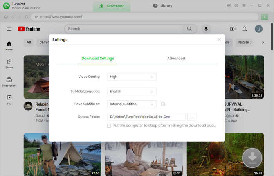Expand the Save Subtitle as dropdown
274x176 pixels.
(132, 104)
